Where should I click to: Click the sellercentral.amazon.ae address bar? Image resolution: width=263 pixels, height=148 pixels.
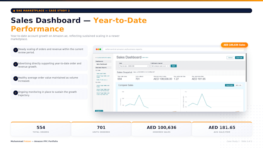(173, 49)
